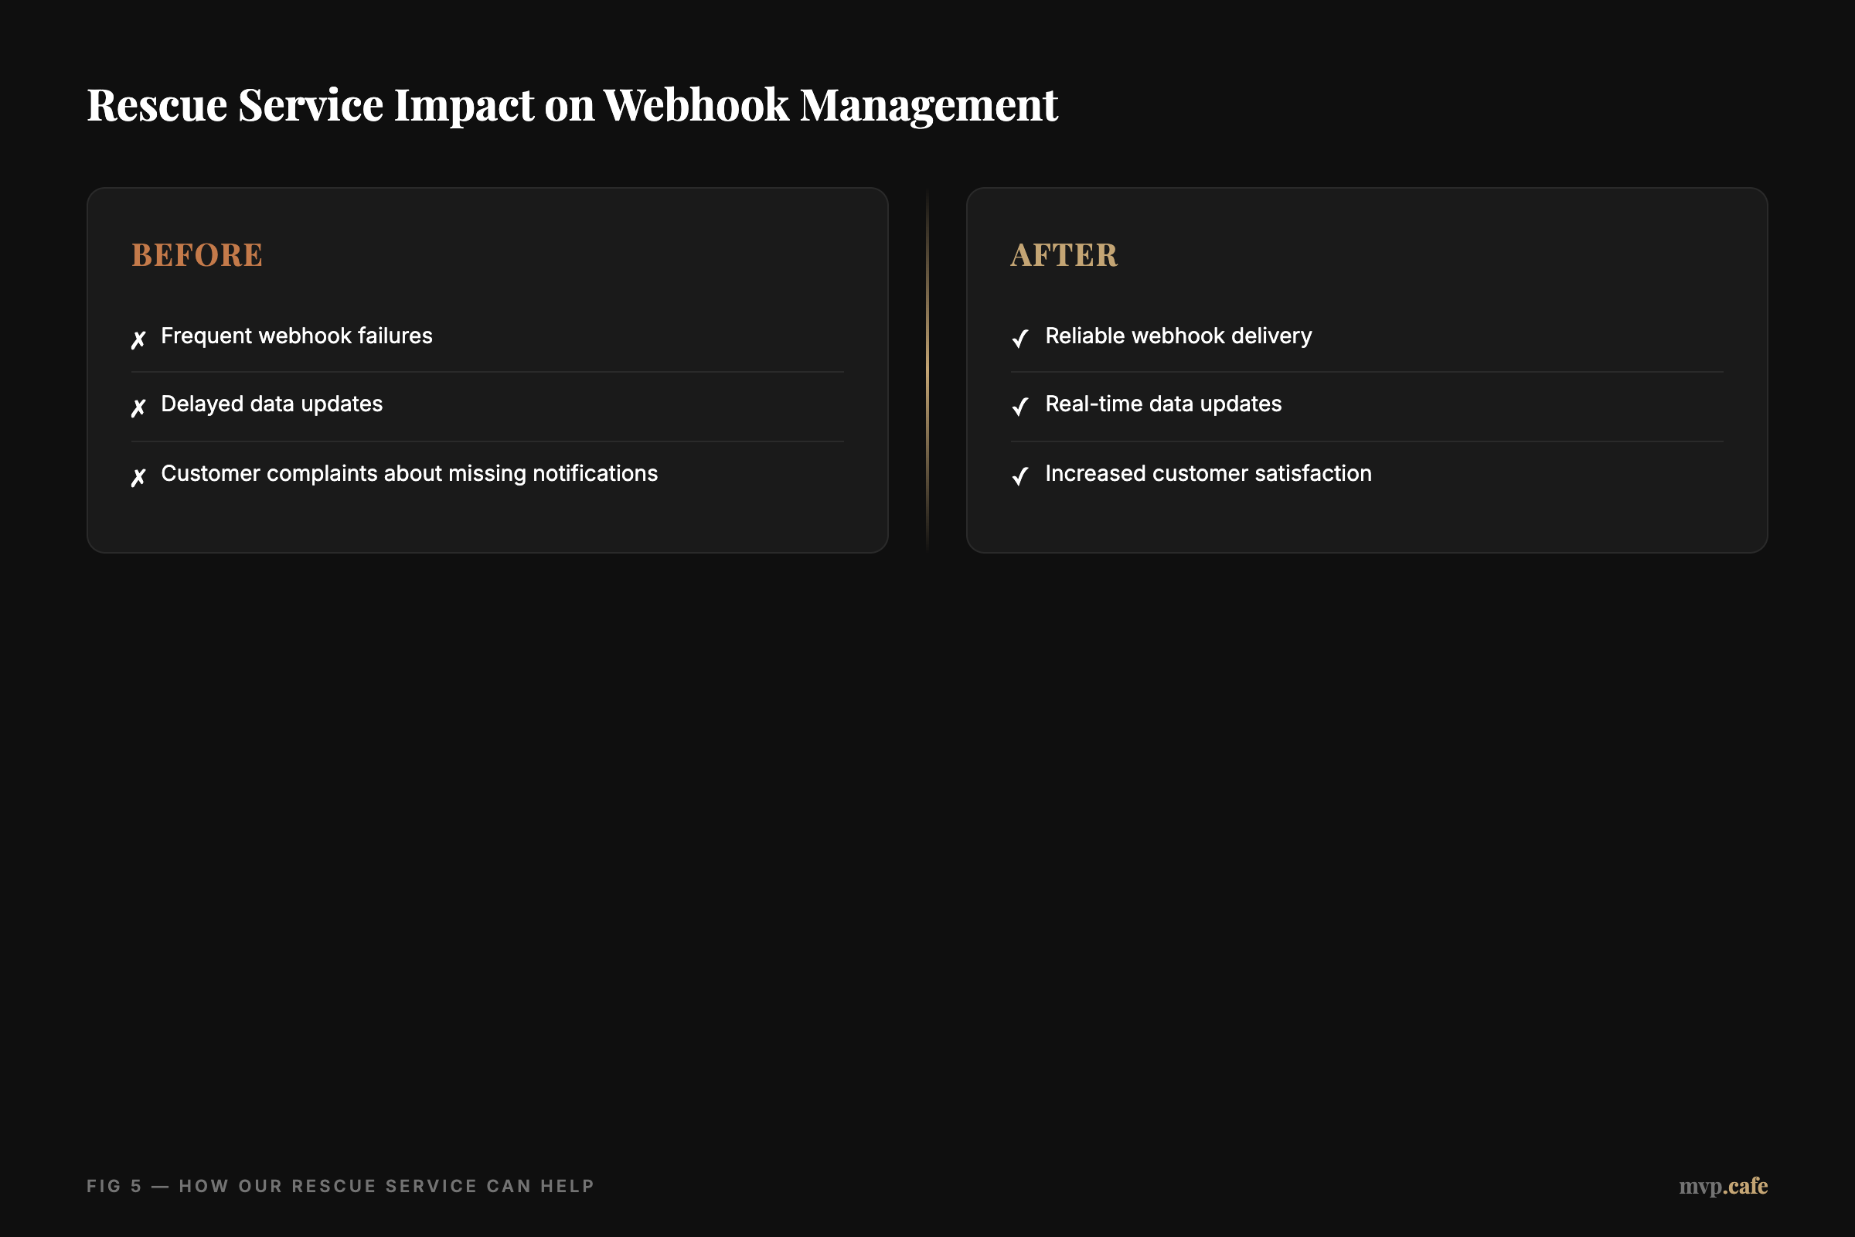Click the X mark beside Delayed data updates

click(139, 407)
